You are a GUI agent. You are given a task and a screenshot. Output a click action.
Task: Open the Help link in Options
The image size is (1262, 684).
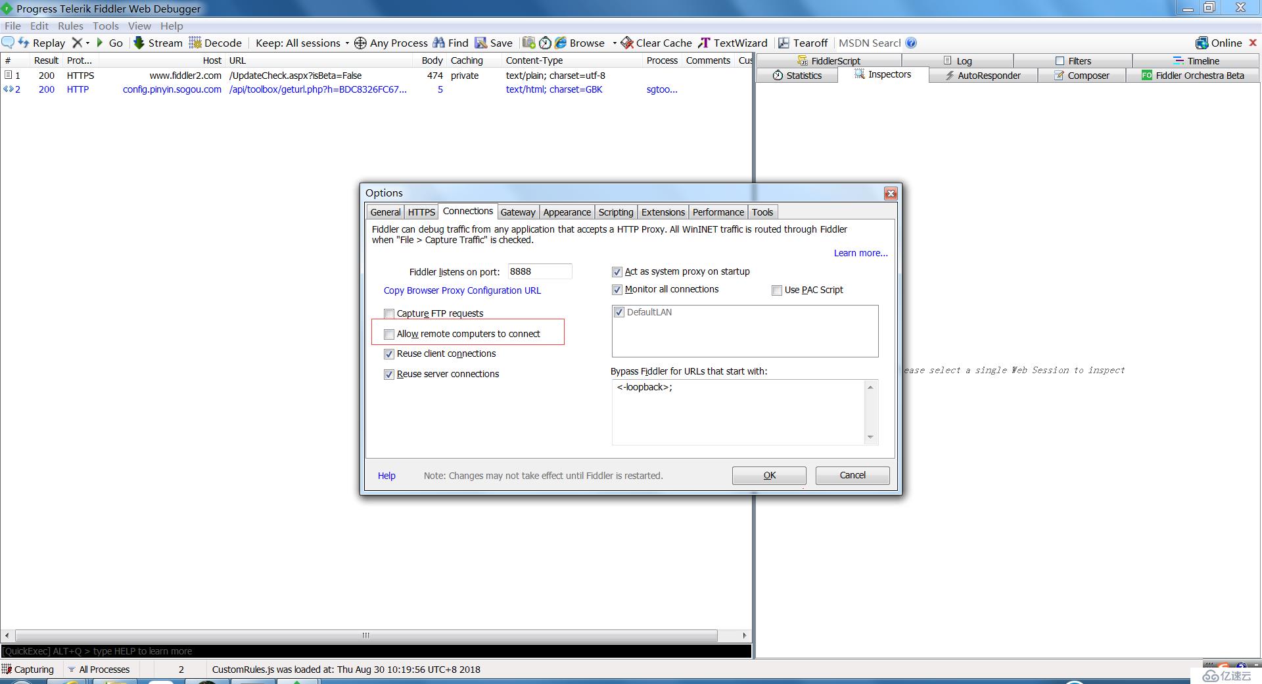point(386,476)
